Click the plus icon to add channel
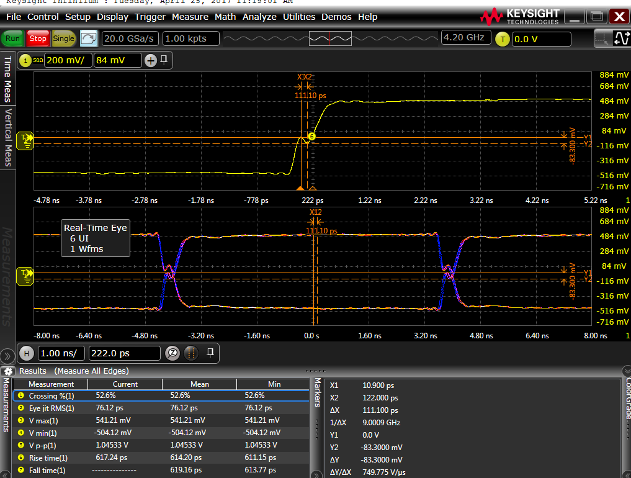The width and height of the screenshot is (631, 478). tap(151, 60)
